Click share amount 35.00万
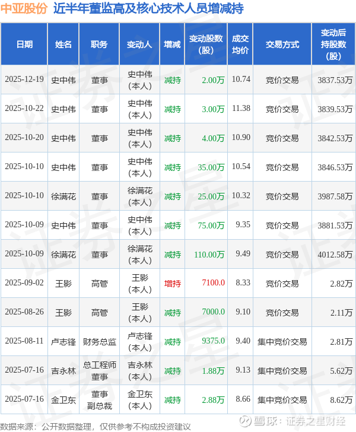Screen dimensions: 356x432 pos(211,167)
